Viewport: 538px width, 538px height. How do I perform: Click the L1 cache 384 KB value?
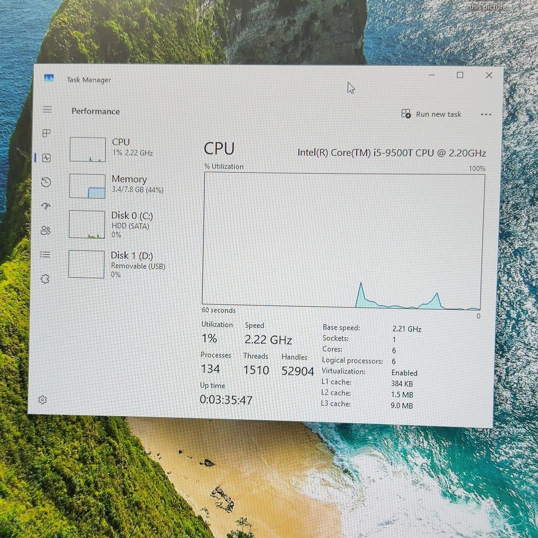point(402,383)
